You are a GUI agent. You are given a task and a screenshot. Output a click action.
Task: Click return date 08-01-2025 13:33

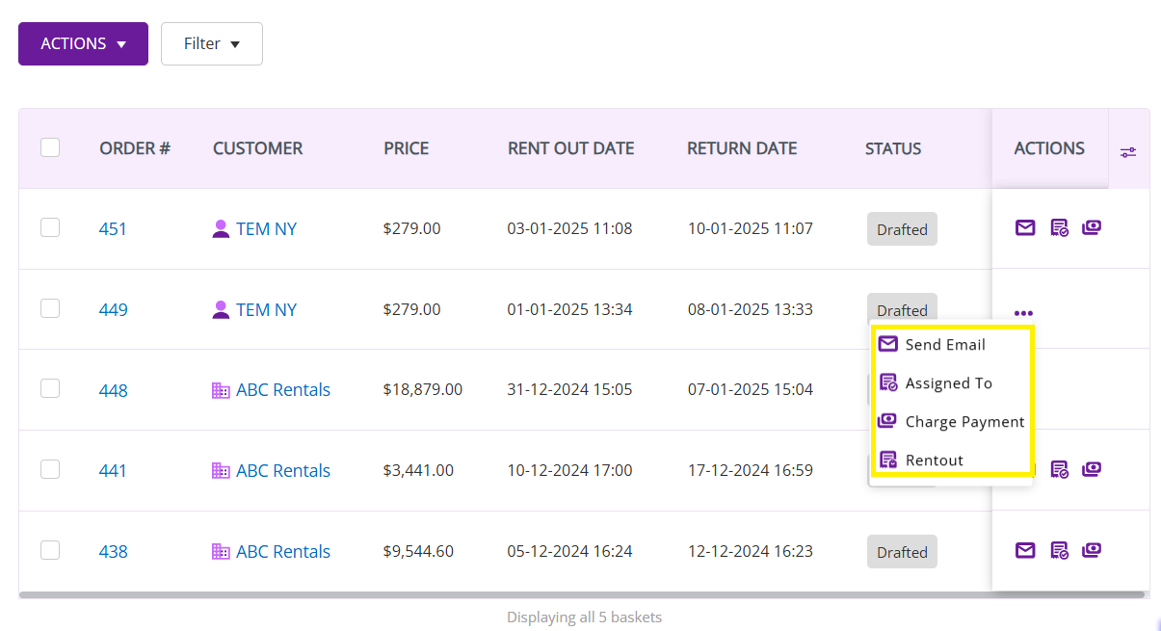751,309
